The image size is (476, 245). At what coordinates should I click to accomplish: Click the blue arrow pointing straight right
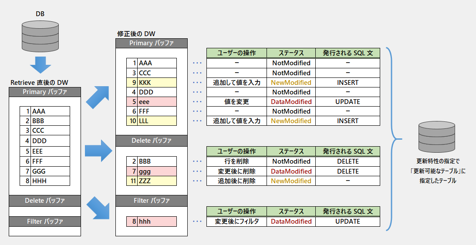[x=98, y=151]
